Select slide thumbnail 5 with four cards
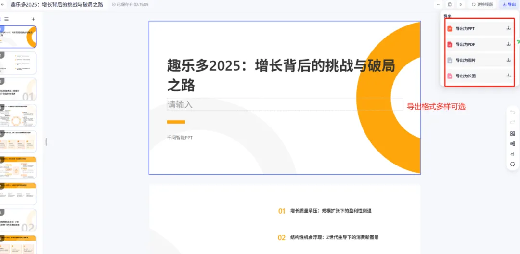 point(18,141)
